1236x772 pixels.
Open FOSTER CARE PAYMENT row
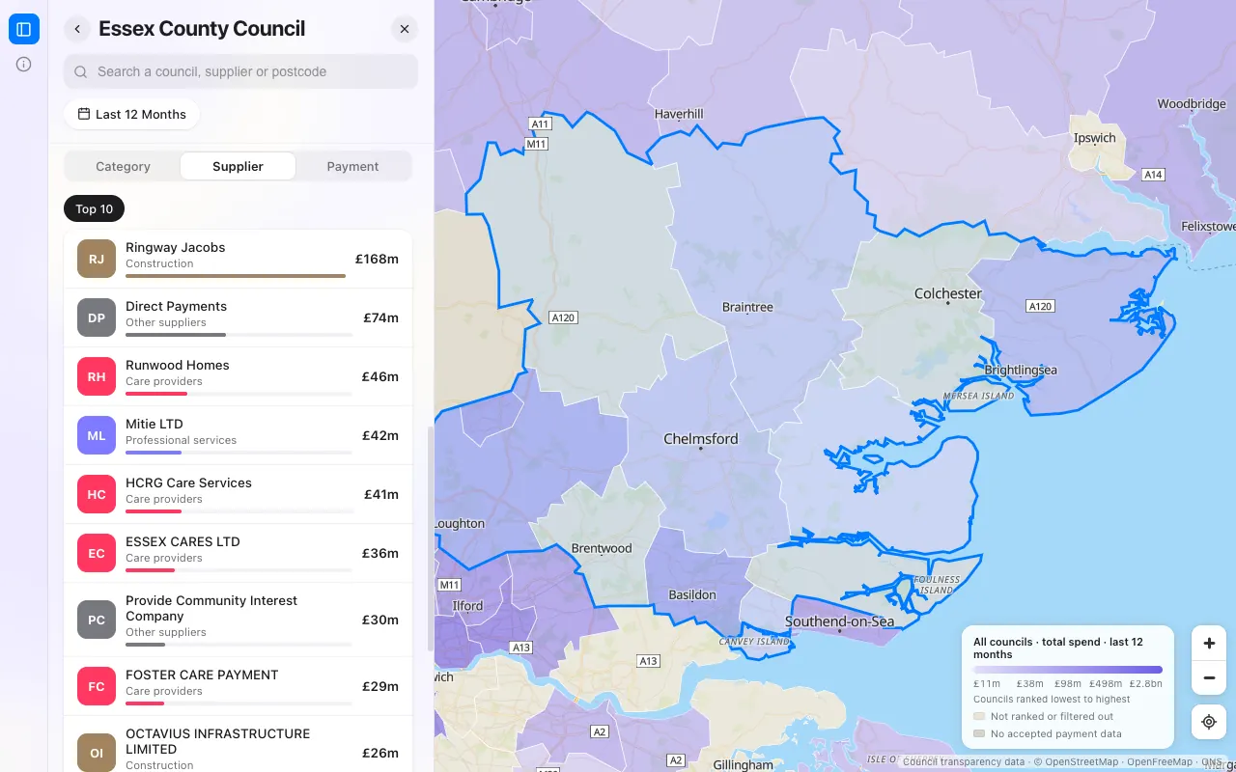(x=238, y=686)
